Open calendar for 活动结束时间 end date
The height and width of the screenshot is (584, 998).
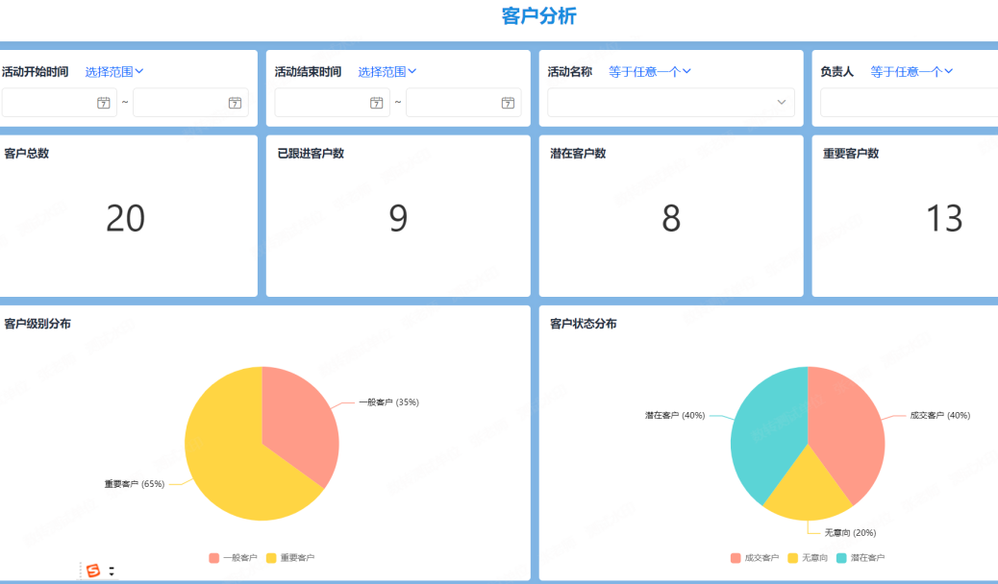508,103
